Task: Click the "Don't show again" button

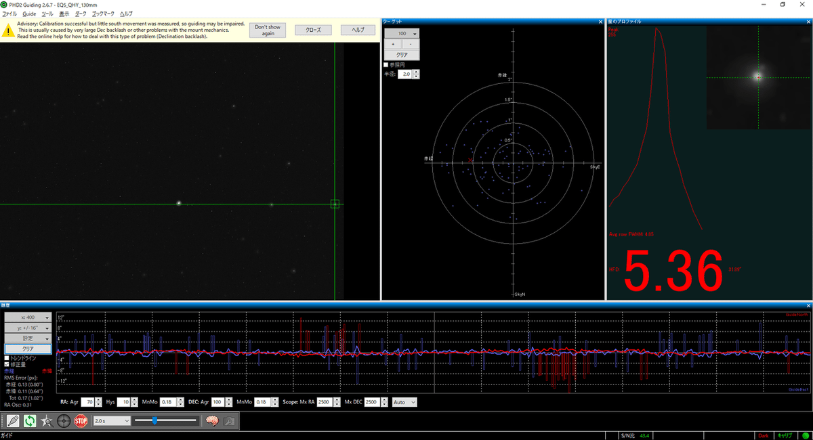Action: [268, 30]
